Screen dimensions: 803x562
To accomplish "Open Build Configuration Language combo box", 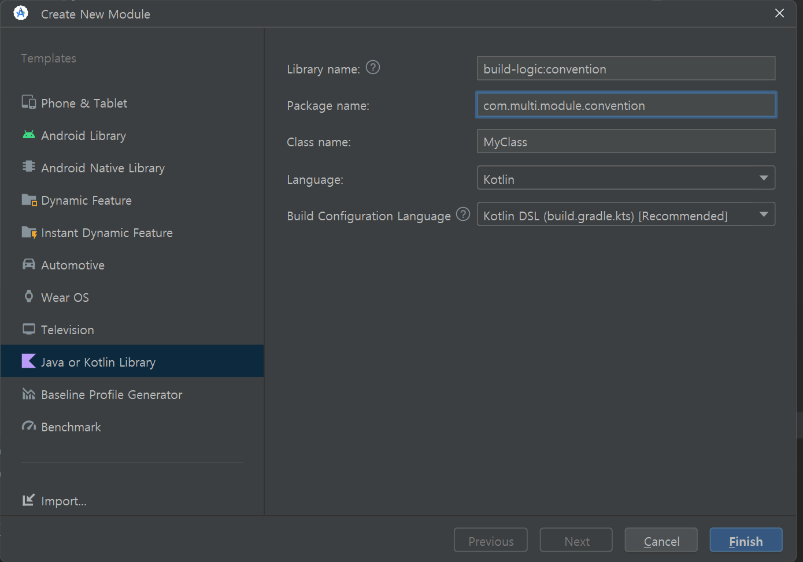I will click(626, 215).
